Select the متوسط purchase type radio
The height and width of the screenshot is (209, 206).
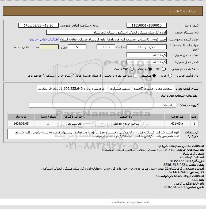[154, 76]
